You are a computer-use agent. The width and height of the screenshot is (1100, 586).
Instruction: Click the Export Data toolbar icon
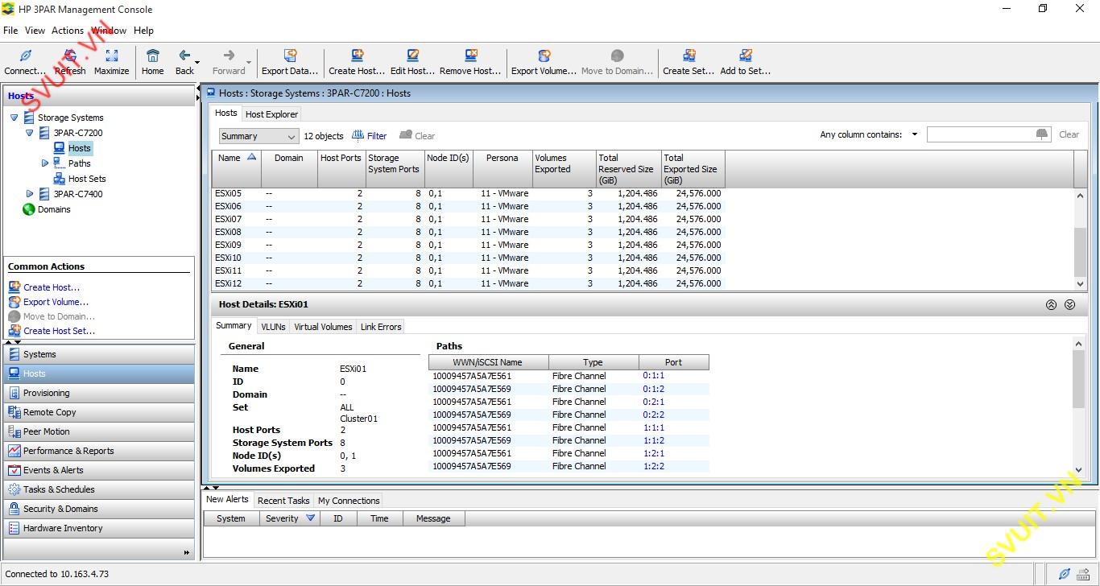click(x=290, y=56)
